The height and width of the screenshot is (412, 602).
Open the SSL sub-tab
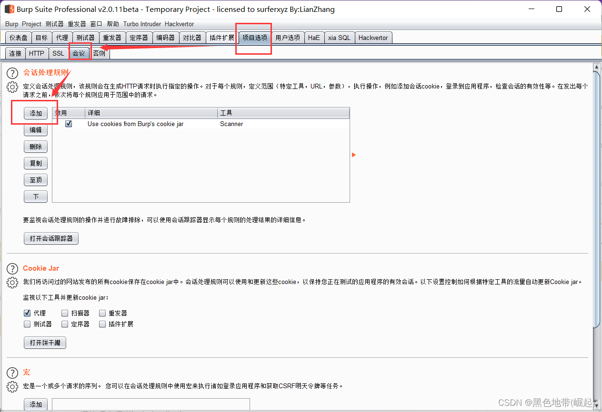[58, 53]
